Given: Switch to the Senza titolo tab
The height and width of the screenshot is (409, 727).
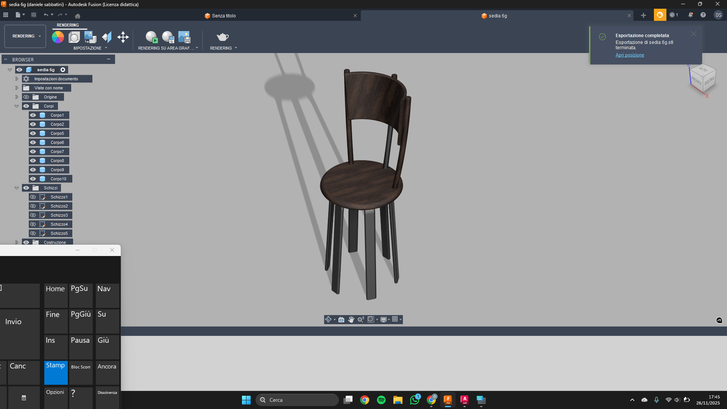Looking at the screenshot, I should (x=223, y=16).
